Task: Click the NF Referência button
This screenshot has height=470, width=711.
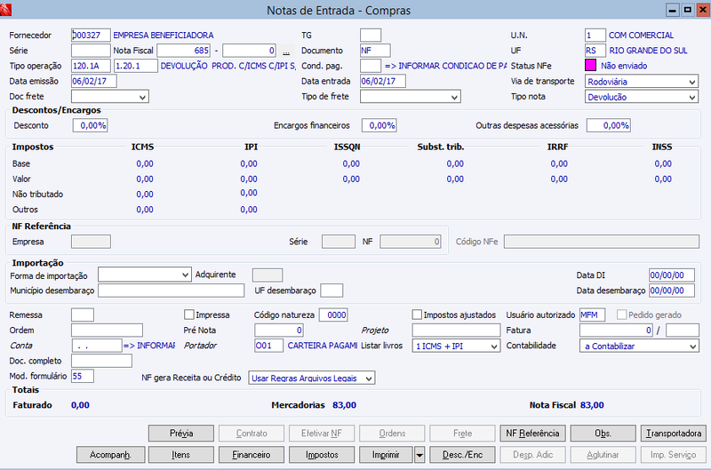Action: [532, 434]
